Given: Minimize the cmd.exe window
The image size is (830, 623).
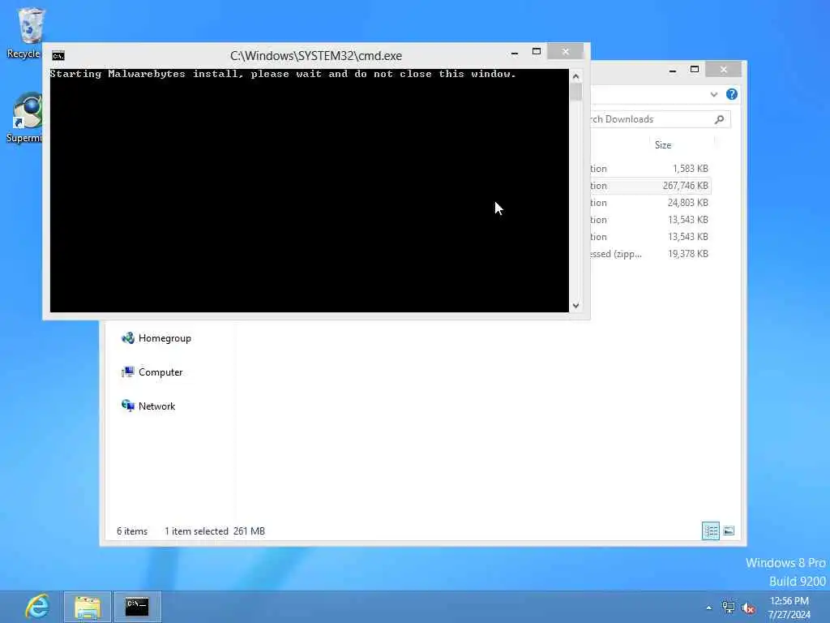Looking at the screenshot, I should click(515, 52).
